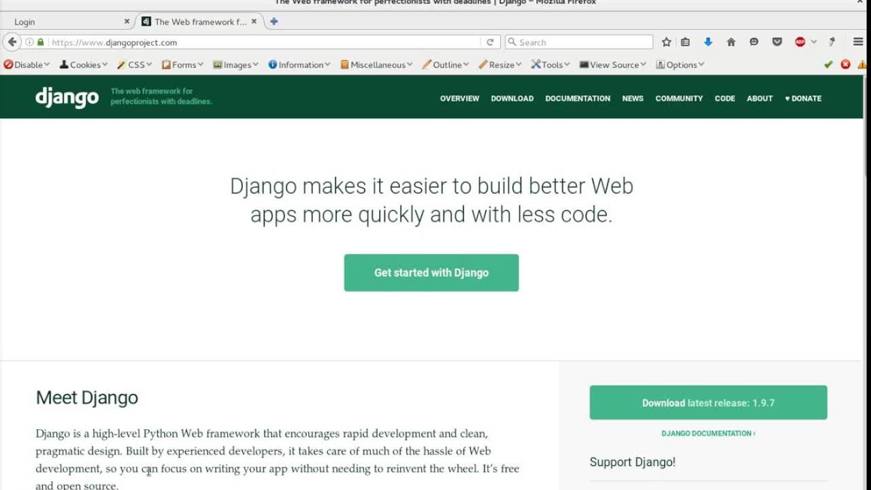The width and height of the screenshot is (871, 490).
Task: Click the DONATE navigation link
Action: point(803,98)
